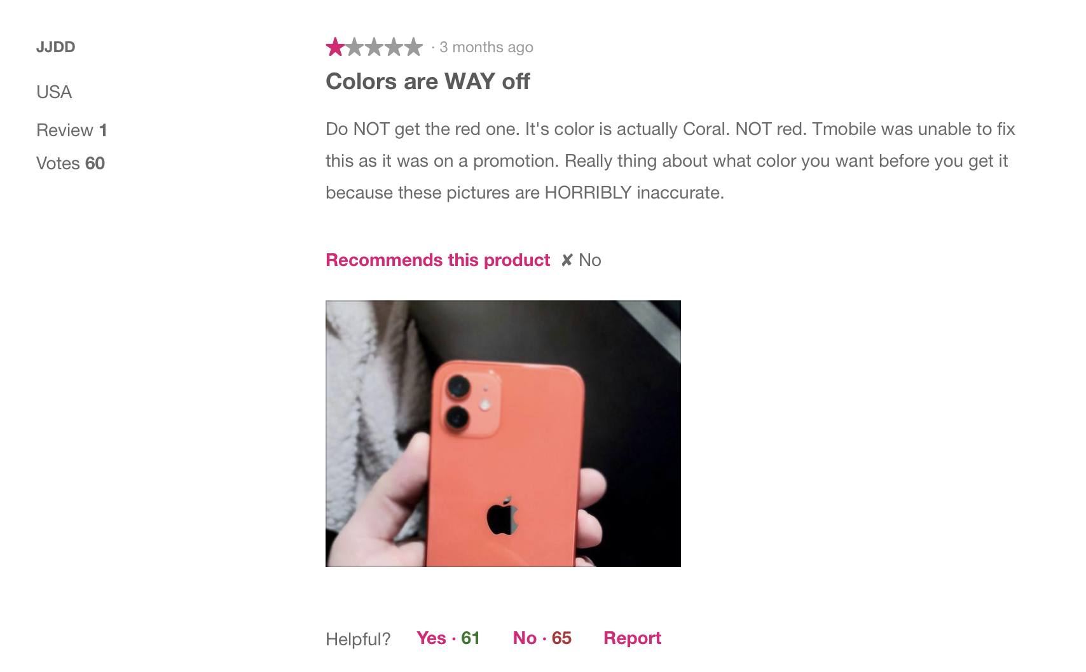Vote No on review helpfulness
Screen dimensions: 1086x672
pos(542,638)
